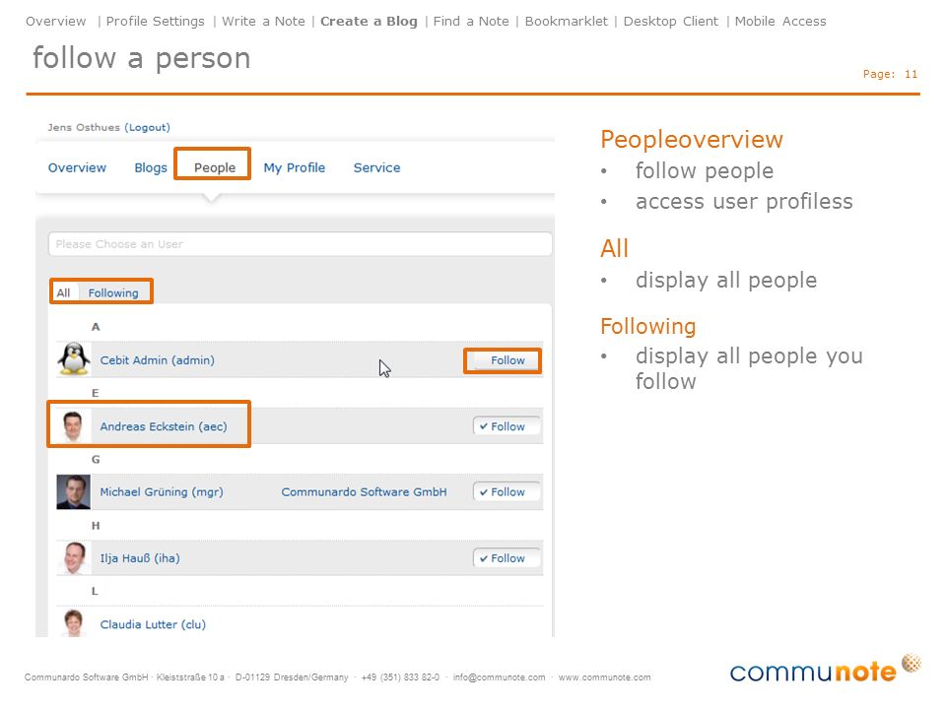This screenshot has height=709, width=946.
Task: Click the Logout link
Action: [x=147, y=127]
